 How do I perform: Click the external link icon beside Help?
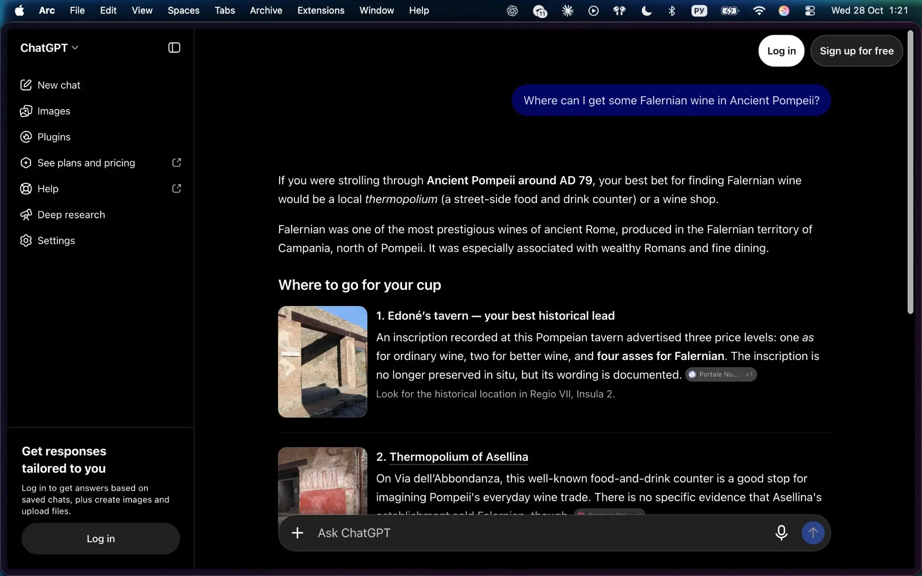[176, 189]
